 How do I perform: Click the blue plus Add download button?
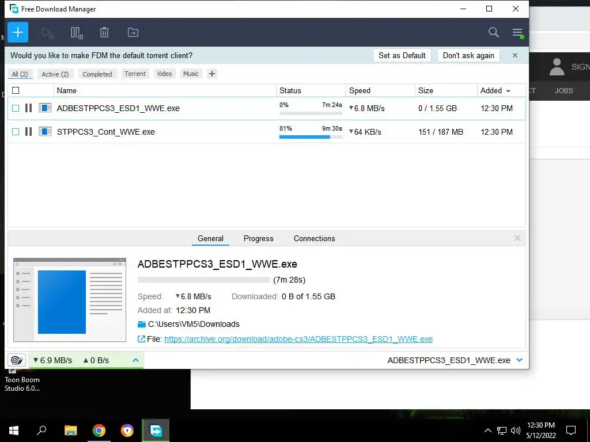coord(18,32)
